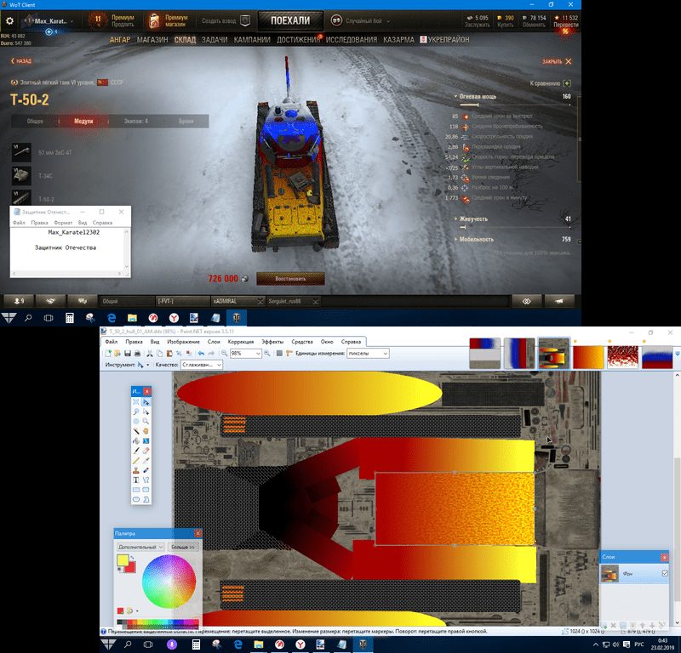Click the Crop to Selection toolbar icon

coord(179,353)
